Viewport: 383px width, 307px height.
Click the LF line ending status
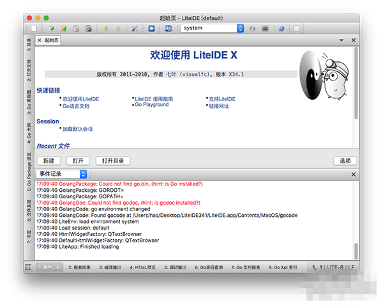click(351, 267)
